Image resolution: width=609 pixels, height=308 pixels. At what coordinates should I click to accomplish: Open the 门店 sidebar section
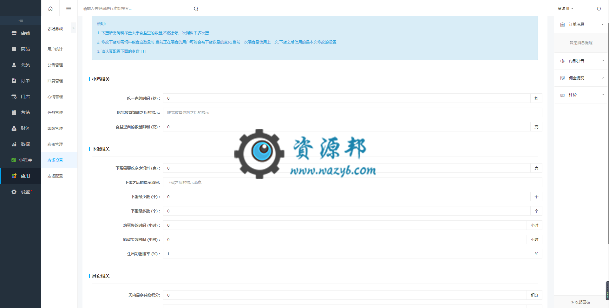pyautogui.click(x=21, y=97)
